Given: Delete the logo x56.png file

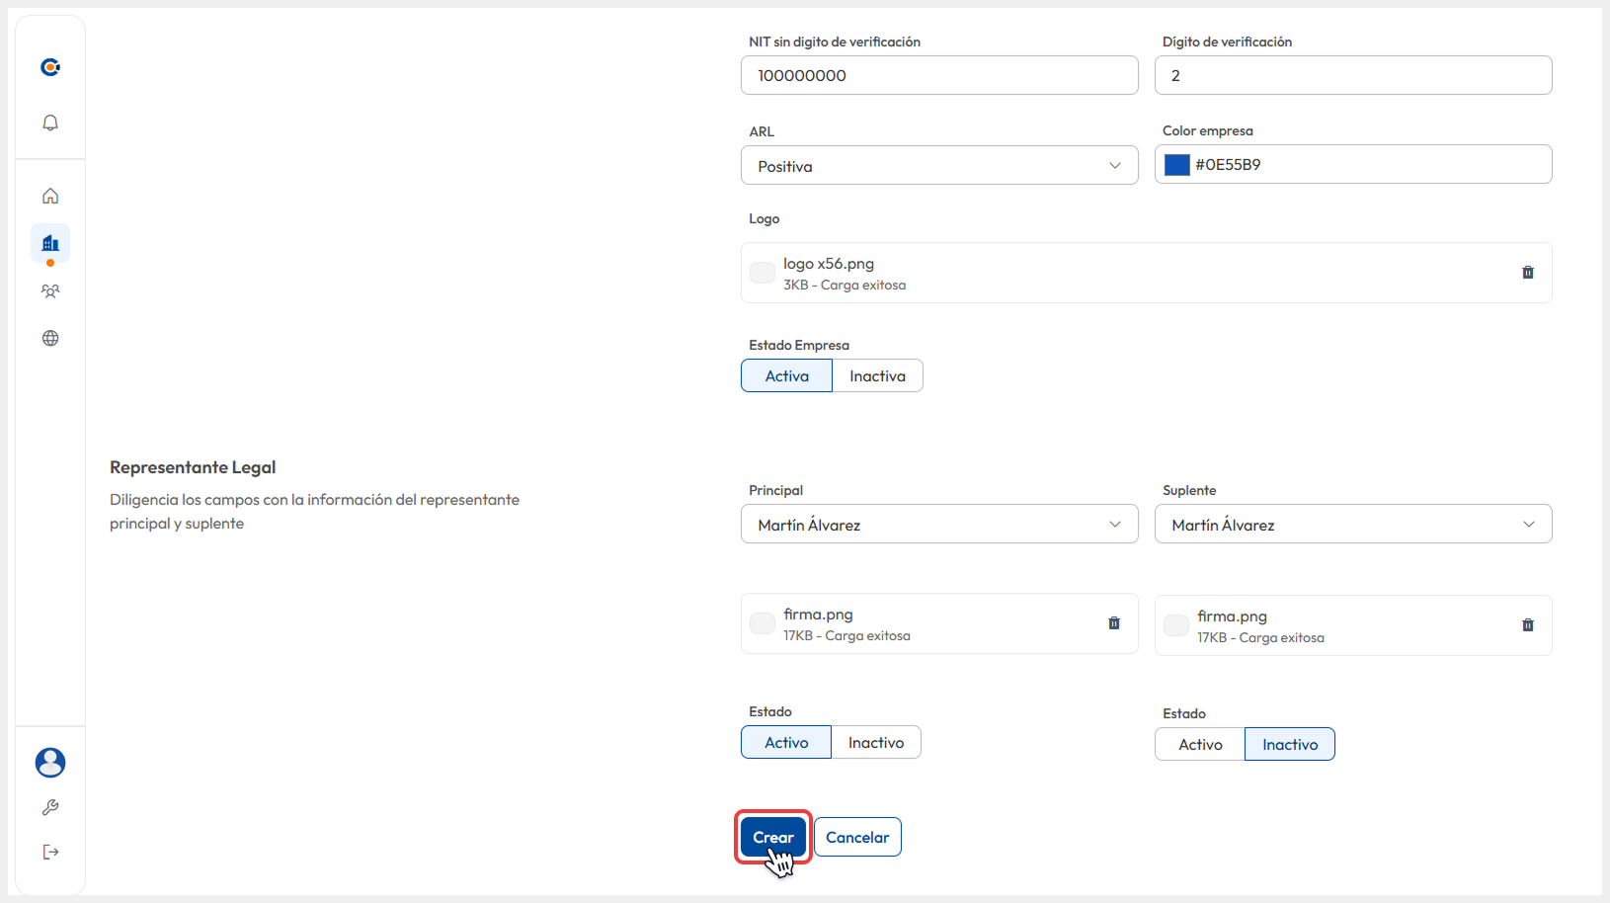Looking at the screenshot, I should pyautogui.click(x=1527, y=273).
